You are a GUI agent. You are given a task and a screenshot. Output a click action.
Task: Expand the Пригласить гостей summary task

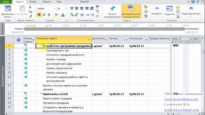(x=41, y=94)
